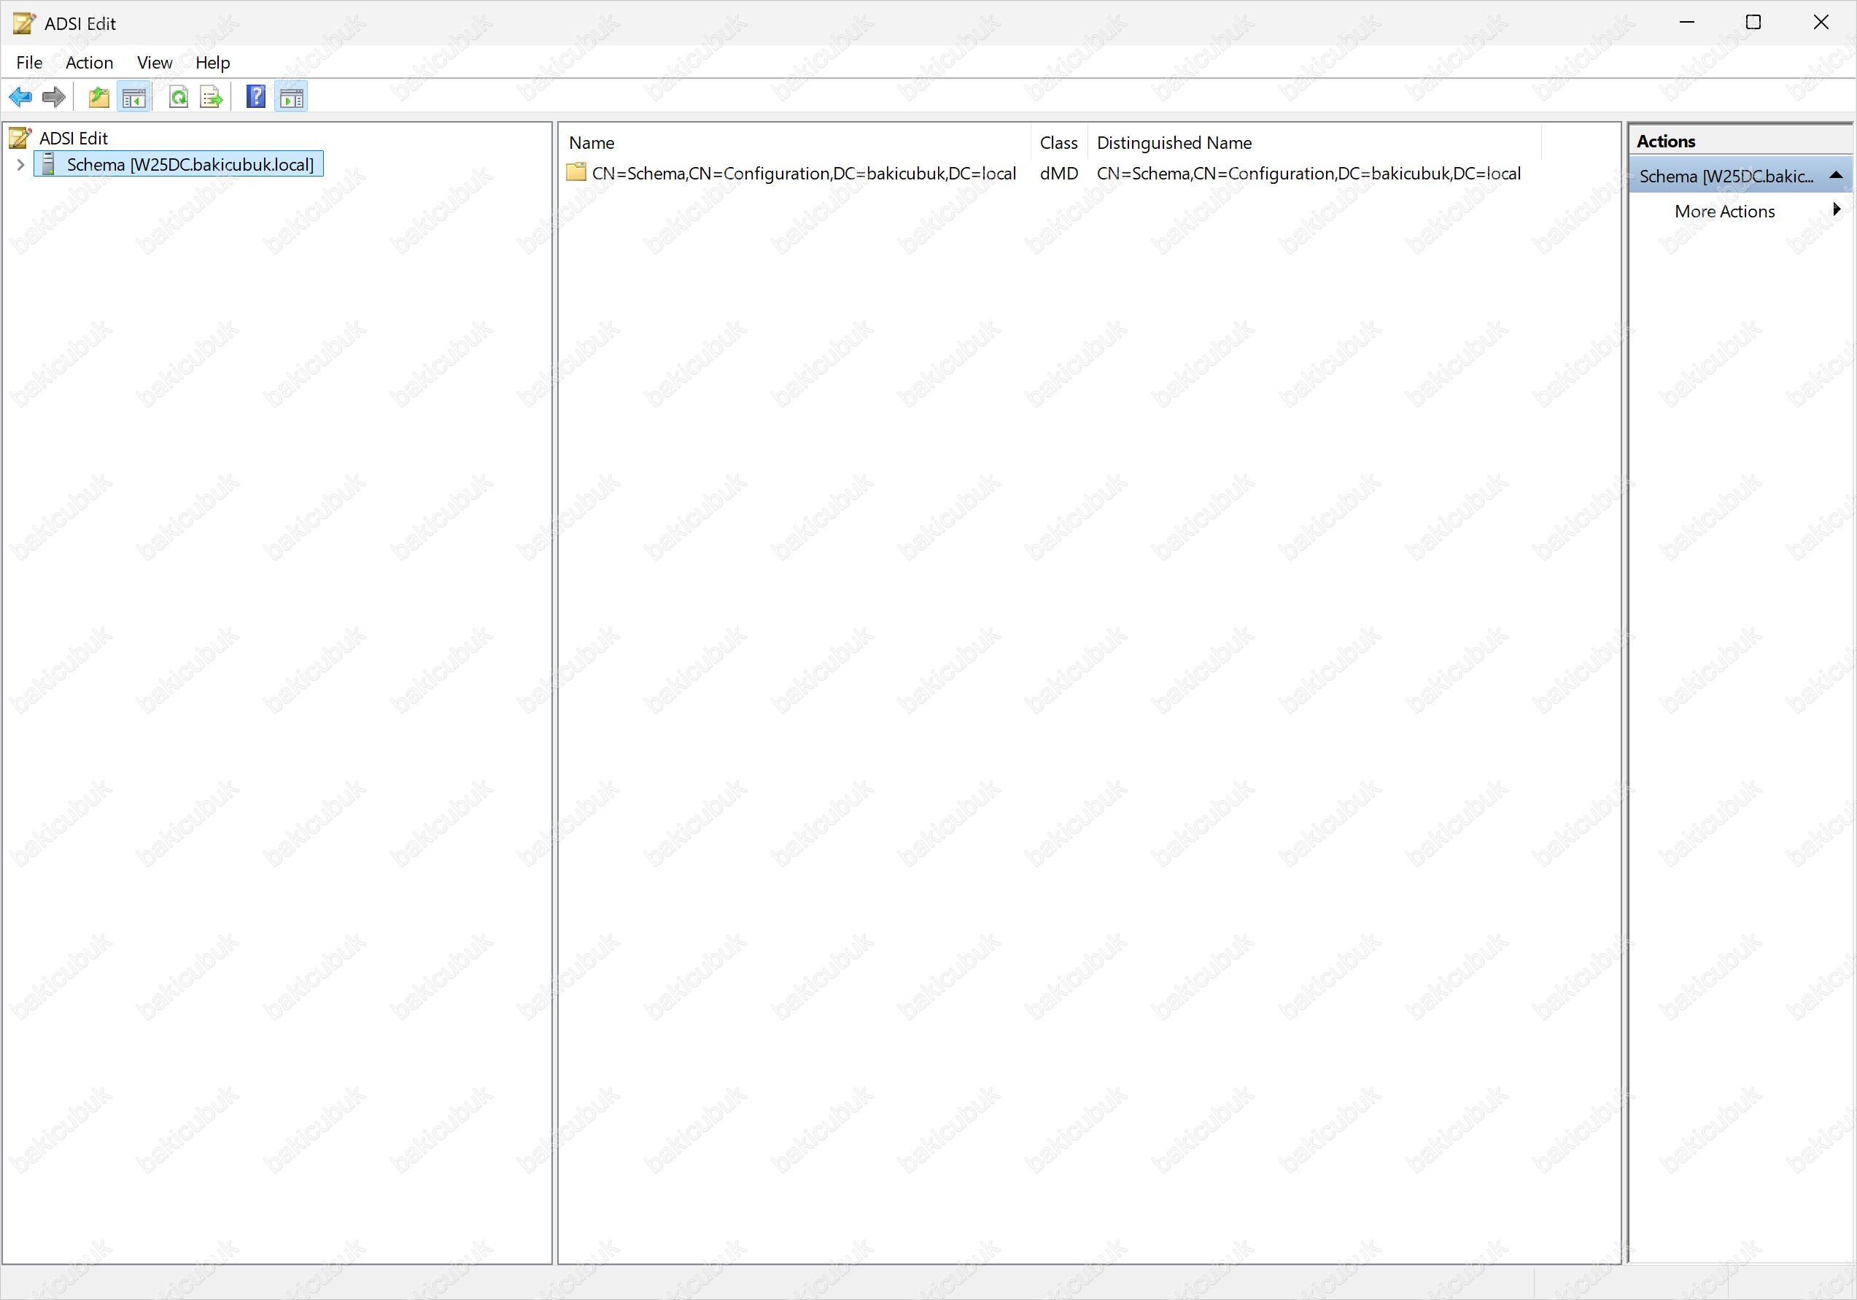Go up one level via folder icon
1857x1300 pixels.
click(x=98, y=97)
